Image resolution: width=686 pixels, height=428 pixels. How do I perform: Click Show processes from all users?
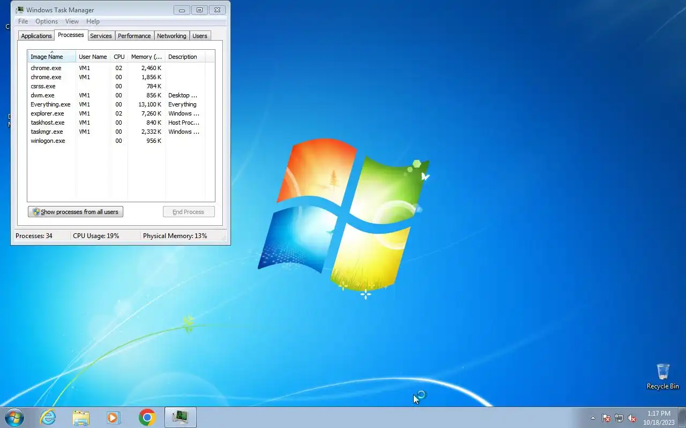click(76, 212)
